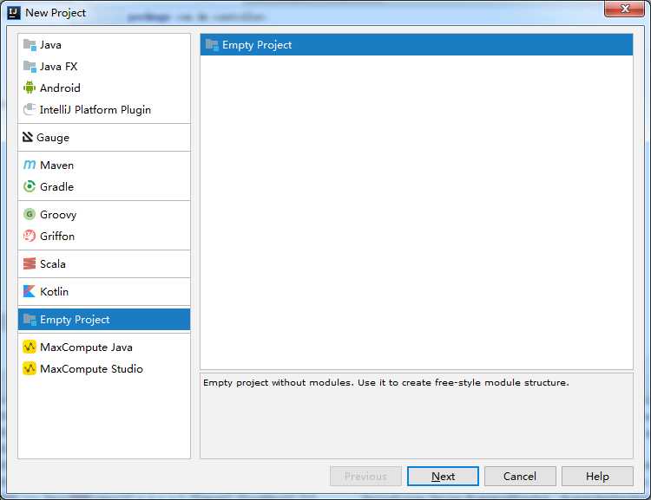Screen dimensions: 651x500
Task: Click the Empty Project icon in right pane
Action: pyautogui.click(x=212, y=45)
